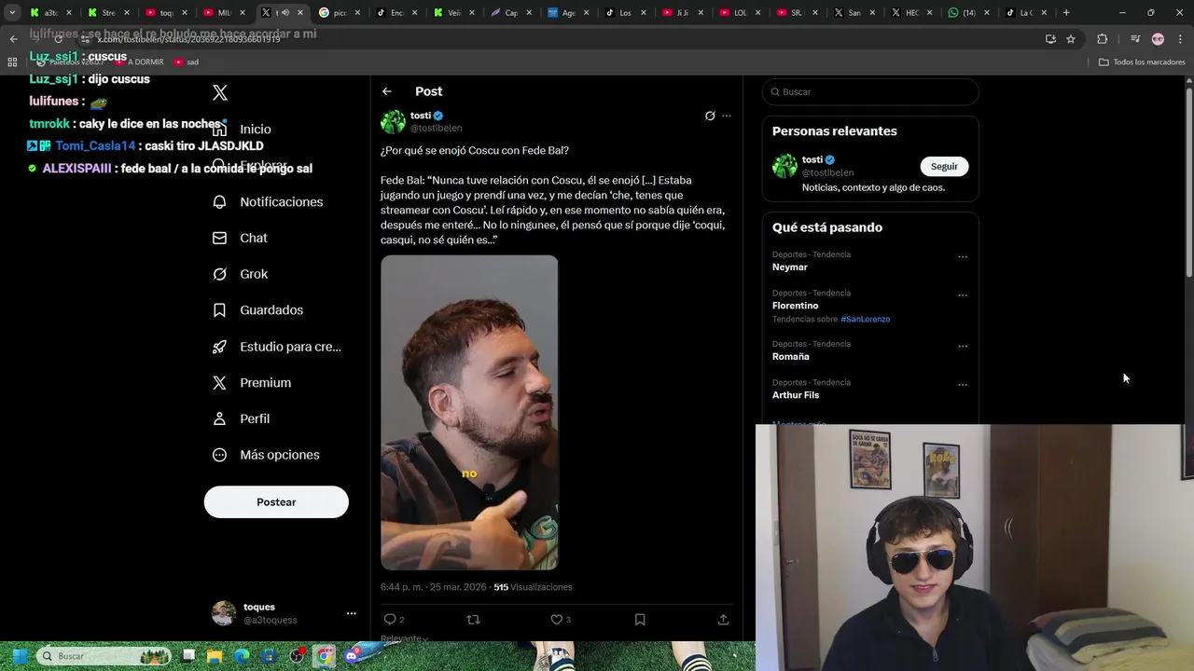
Task: Open a new browser tab
Action: click(1066, 13)
